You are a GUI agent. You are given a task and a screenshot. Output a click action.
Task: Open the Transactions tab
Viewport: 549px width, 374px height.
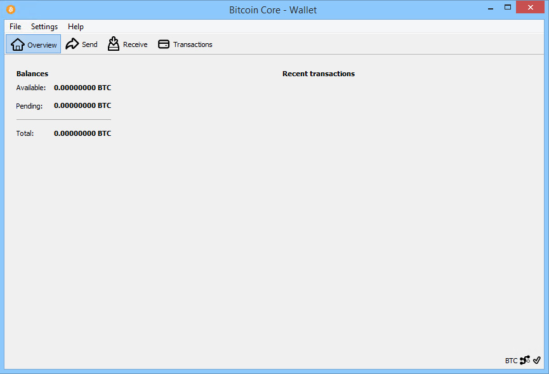pyautogui.click(x=185, y=44)
